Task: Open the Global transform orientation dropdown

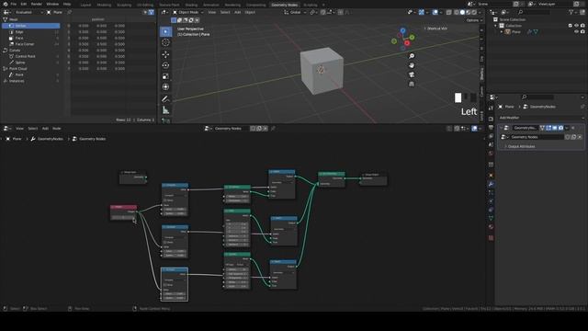Action: pos(294,12)
